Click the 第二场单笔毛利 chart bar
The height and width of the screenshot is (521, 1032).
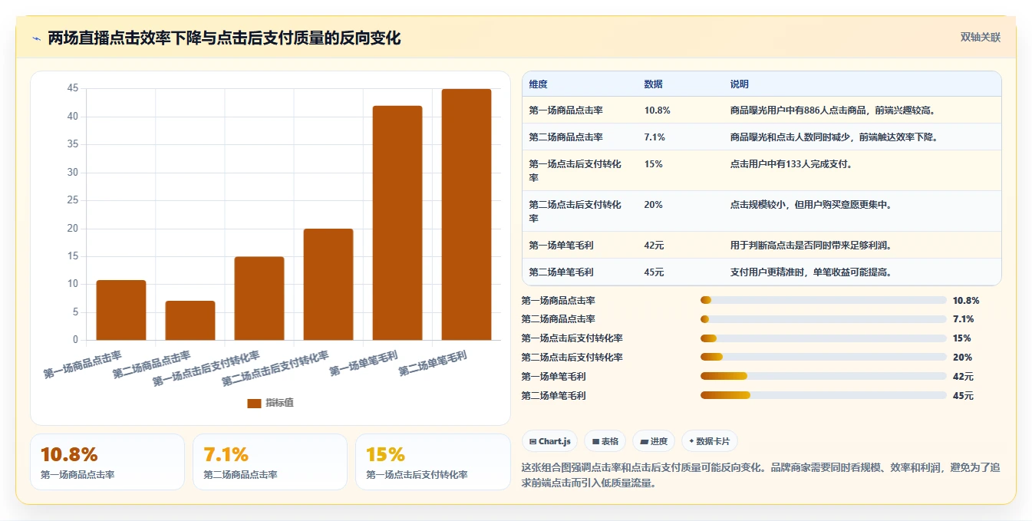point(467,214)
